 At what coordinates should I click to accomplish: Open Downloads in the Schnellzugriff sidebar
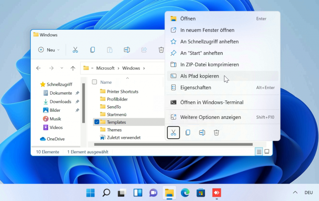pyautogui.click(x=60, y=102)
